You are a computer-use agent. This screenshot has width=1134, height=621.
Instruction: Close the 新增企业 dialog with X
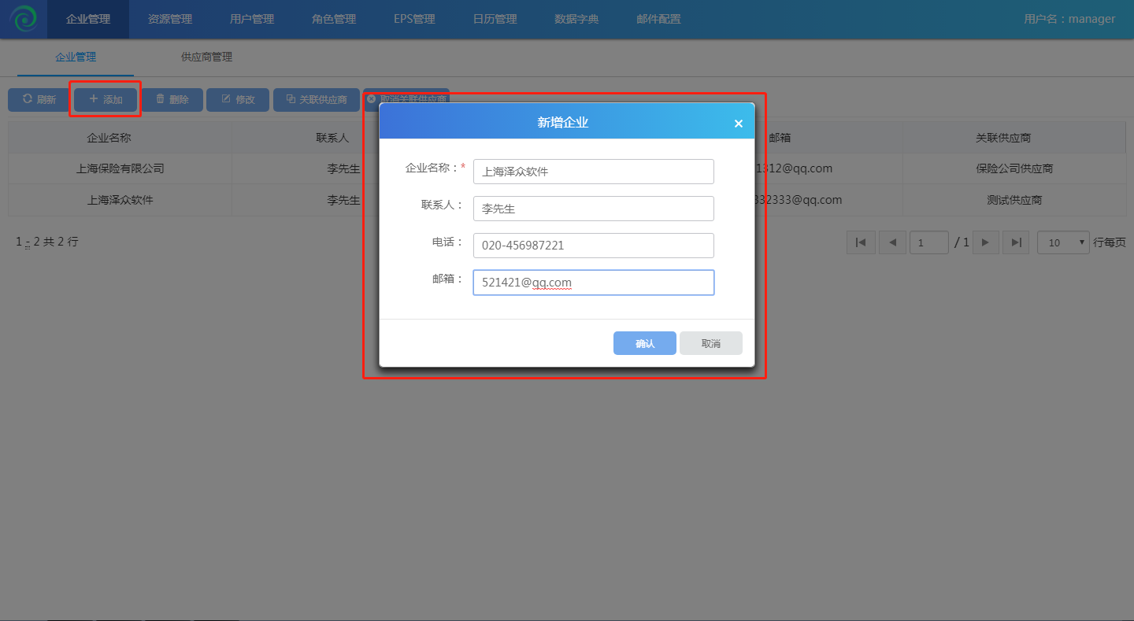(x=738, y=124)
